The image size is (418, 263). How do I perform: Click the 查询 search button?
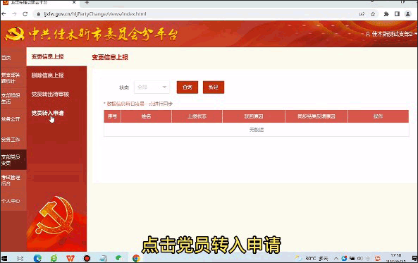(187, 87)
